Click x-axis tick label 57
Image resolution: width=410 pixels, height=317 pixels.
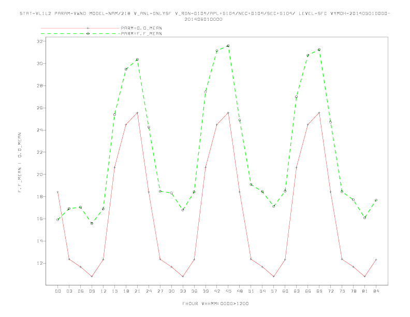click(x=274, y=291)
